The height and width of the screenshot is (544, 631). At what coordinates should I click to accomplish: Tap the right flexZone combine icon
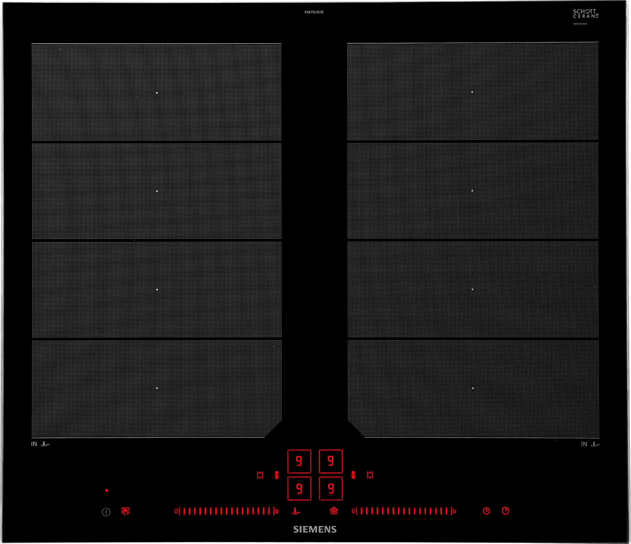pos(353,475)
